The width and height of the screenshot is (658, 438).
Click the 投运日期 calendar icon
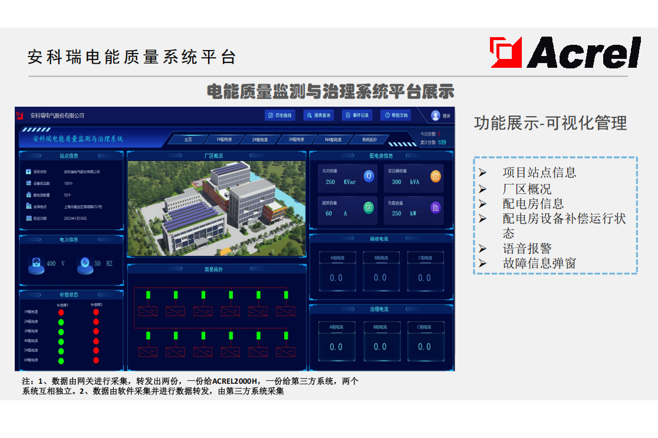[28, 218]
